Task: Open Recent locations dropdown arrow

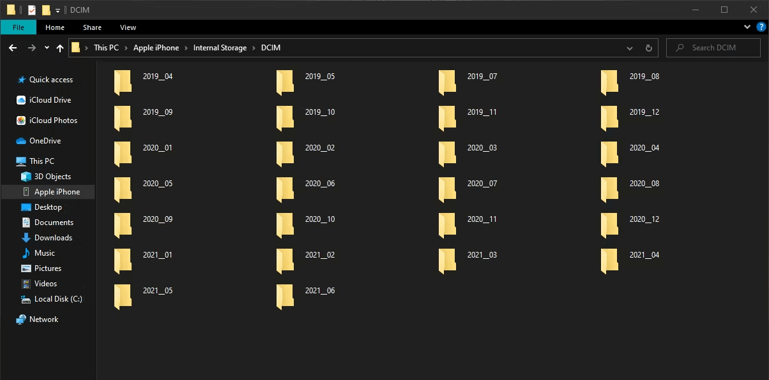Action: click(x=47, y=48)
